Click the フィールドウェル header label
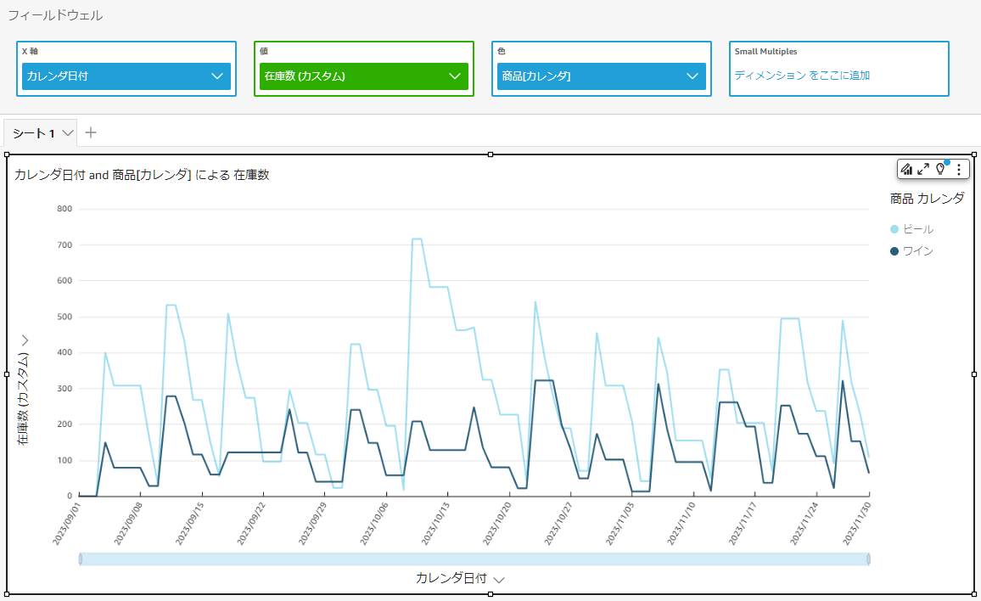 [x=55, y=15]
